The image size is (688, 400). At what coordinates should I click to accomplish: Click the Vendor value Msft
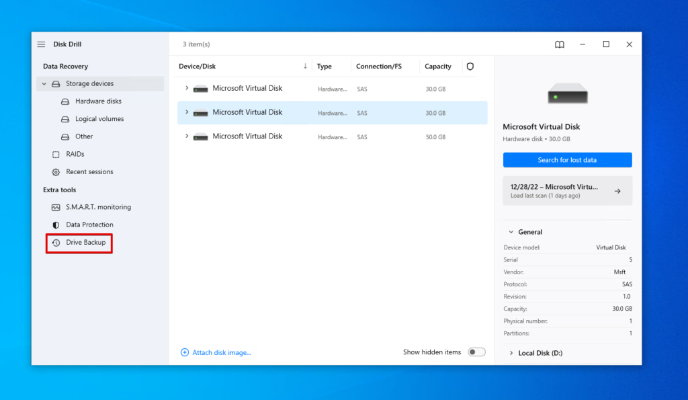click(x=619, y=272)
